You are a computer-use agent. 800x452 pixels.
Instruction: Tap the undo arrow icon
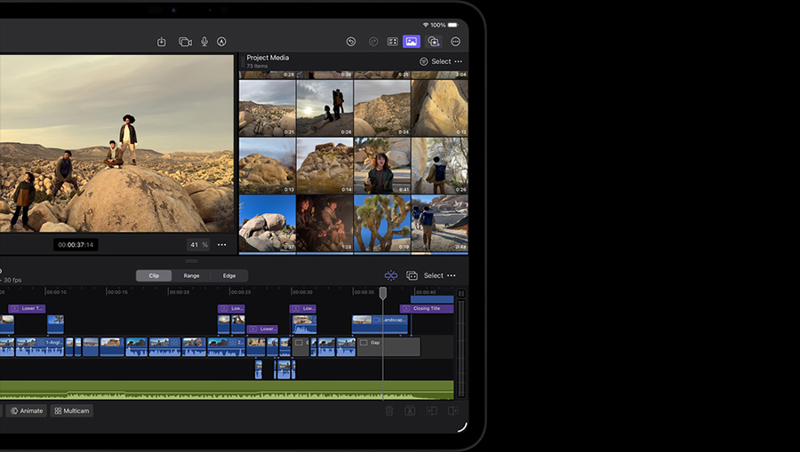coord(351,42)
